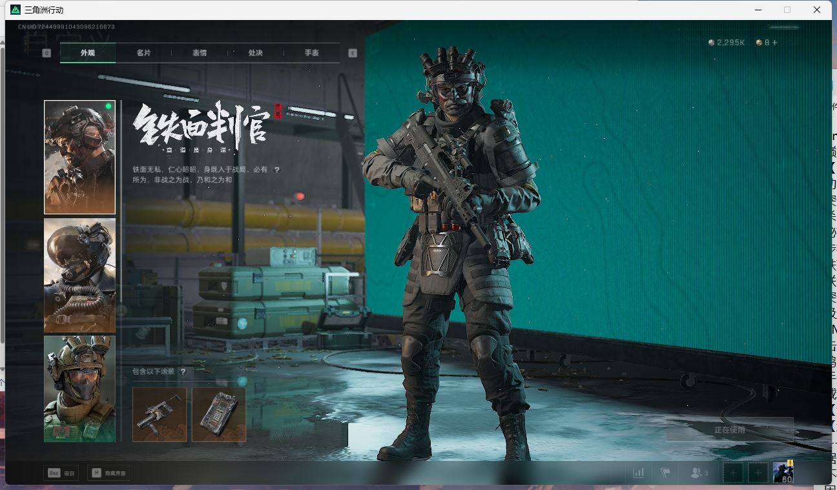Open the 处决 tab
The width and height of the screenshot is (837, 490).
[256, 53]
